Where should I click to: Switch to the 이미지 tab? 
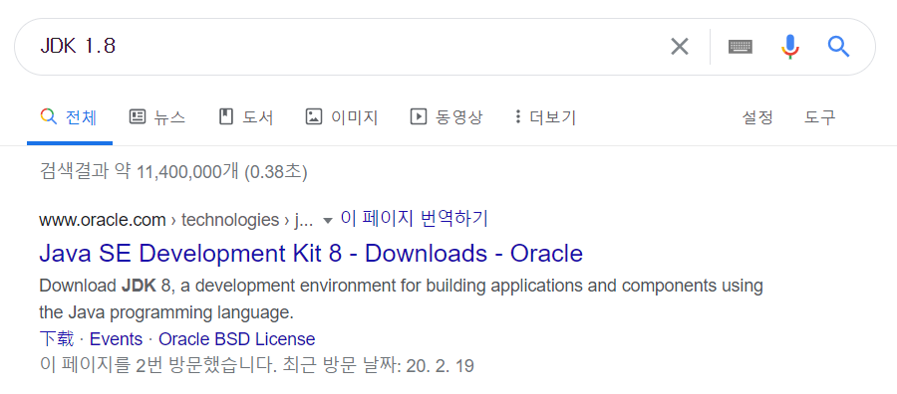pyautogui.click(x=342, y=117)
